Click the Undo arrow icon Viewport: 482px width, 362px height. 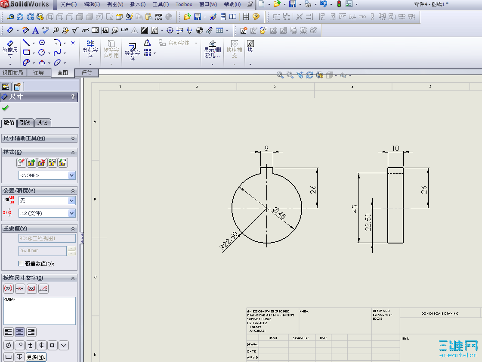tap(323, 4)
